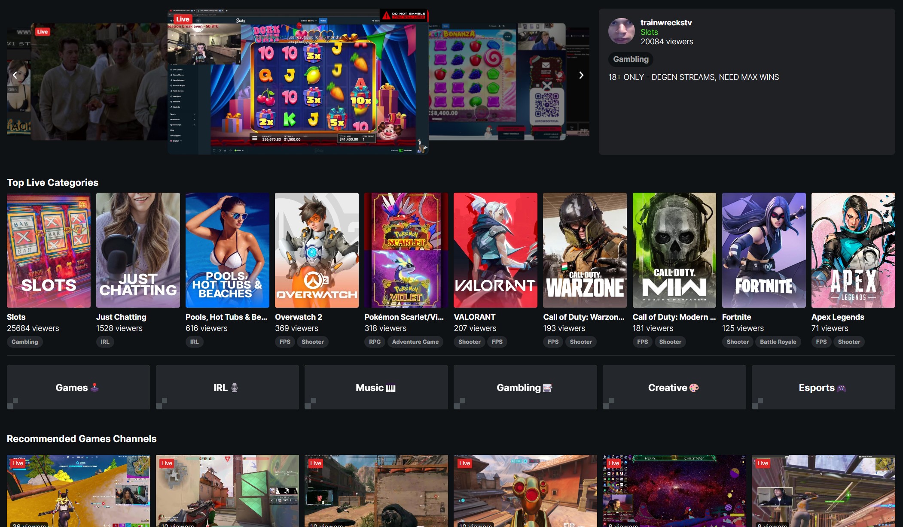Select the Battle Royale tag under Fortnite
This screenshot has height=527, width=903.
tap(778, 342)
